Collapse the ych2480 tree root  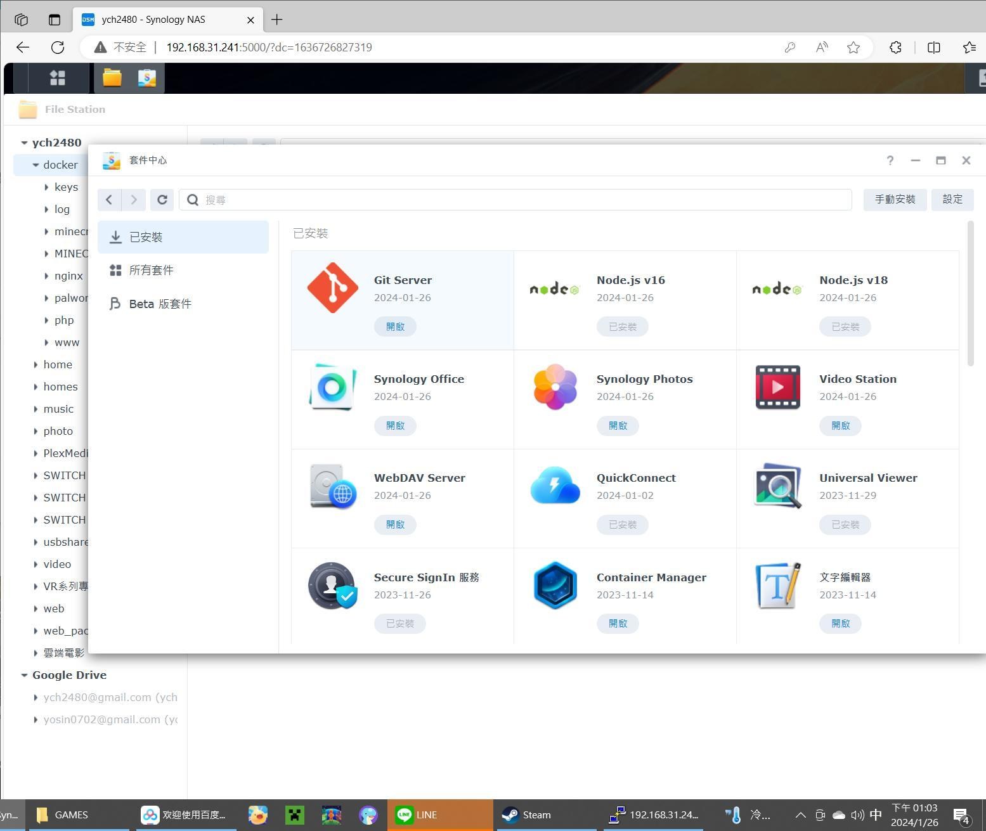[x=24, y=143]
